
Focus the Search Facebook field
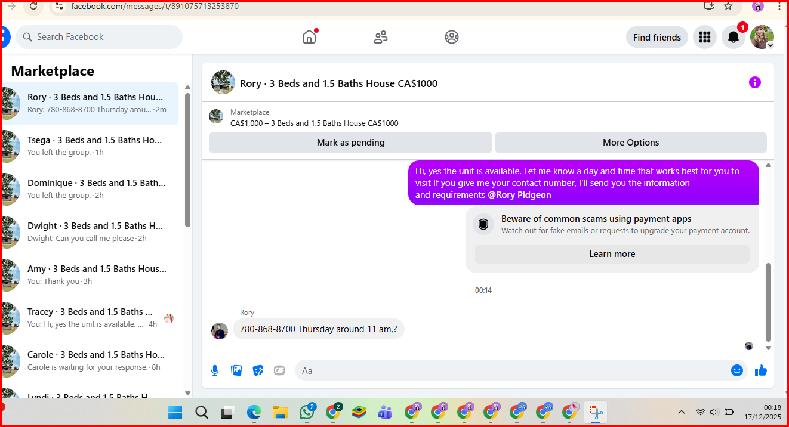tap(99, 37)
